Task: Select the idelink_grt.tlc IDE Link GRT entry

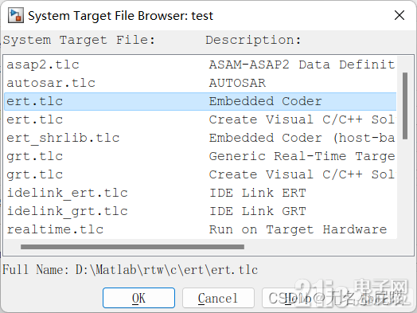Action: (x=201, y=212)
